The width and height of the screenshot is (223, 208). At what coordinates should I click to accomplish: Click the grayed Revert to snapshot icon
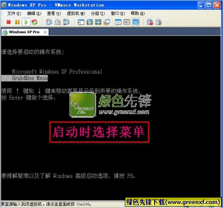click(x=57, y=22)
